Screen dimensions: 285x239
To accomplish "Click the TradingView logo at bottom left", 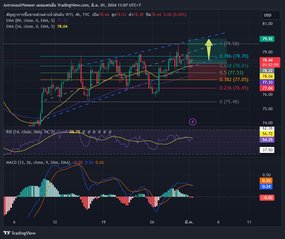I will point(19,233).
